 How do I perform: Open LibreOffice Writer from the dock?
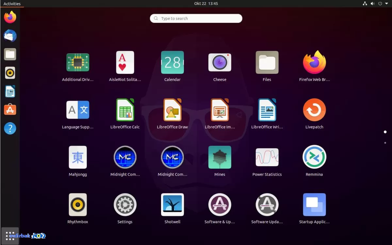[x=10, y=92]
